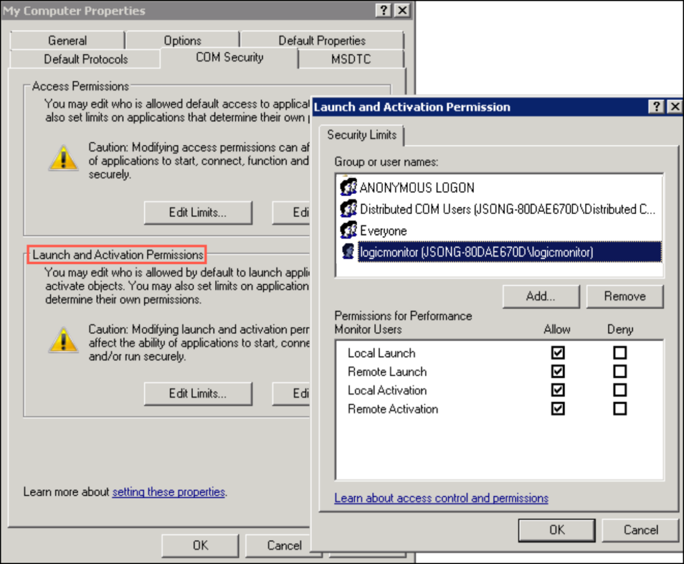Image resolution: width=684 pixels, height=564 pixels.
Task: Enable Deny for Remote Launch
Action: (x=620, y=371)
